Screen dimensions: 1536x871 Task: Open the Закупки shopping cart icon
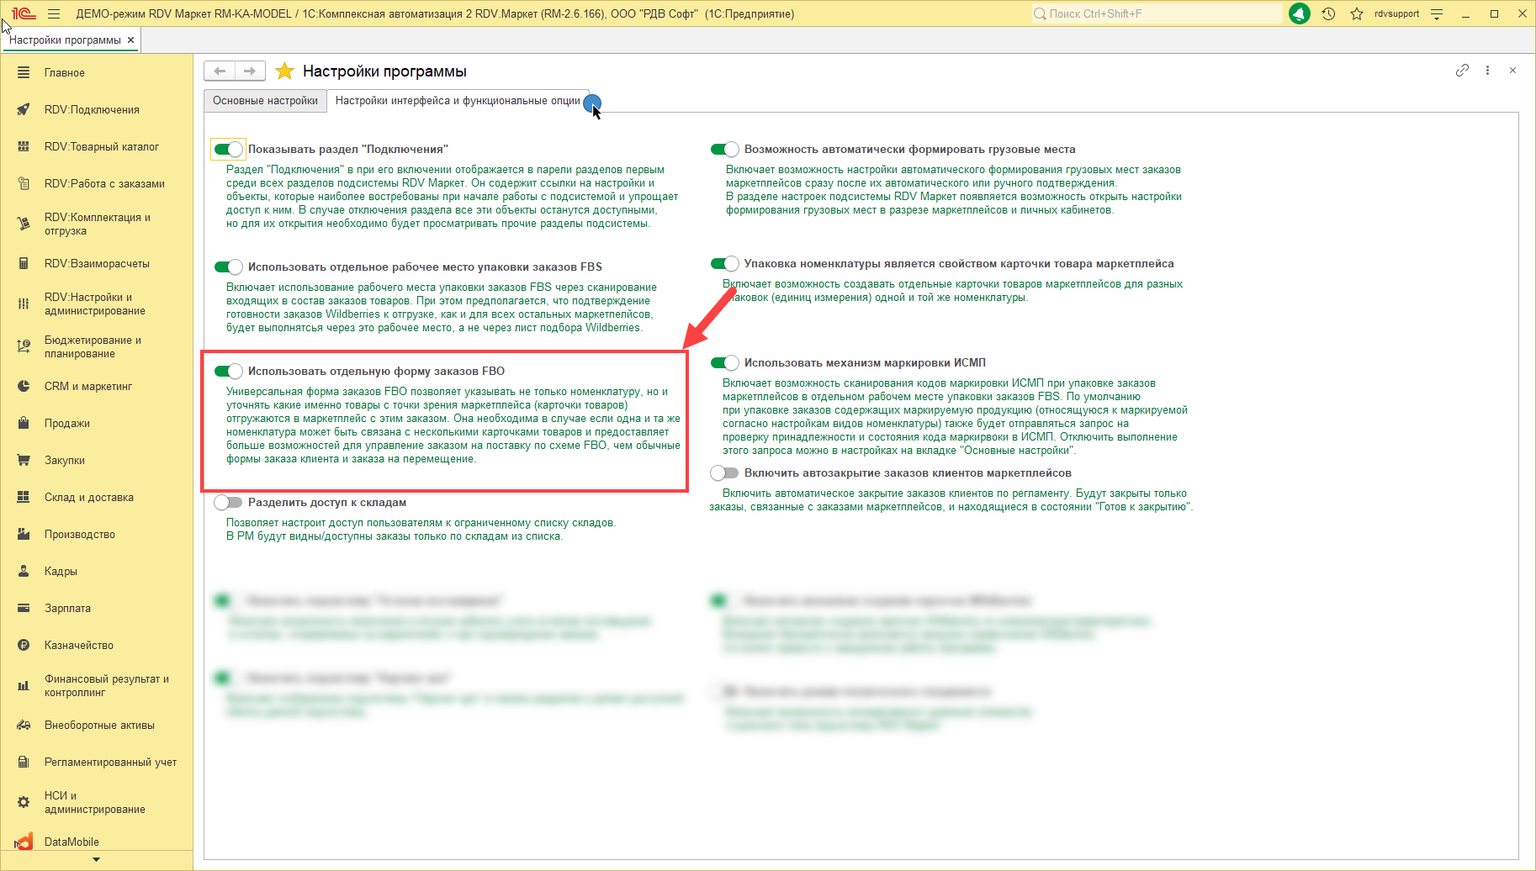point(24,461)
